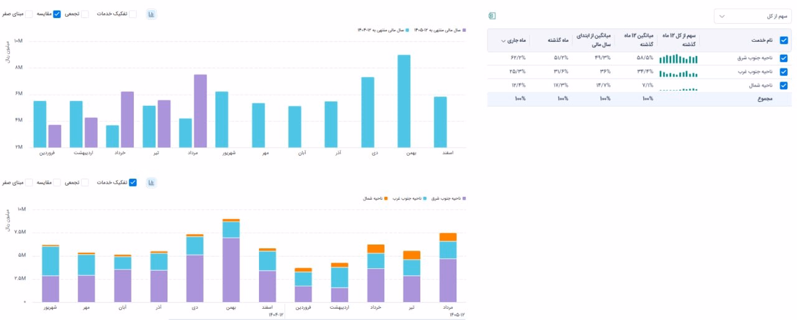Click the ماه گذشته column header

558,40
